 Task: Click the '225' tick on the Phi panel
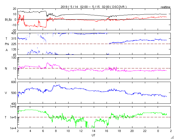[x=14, y=44]
